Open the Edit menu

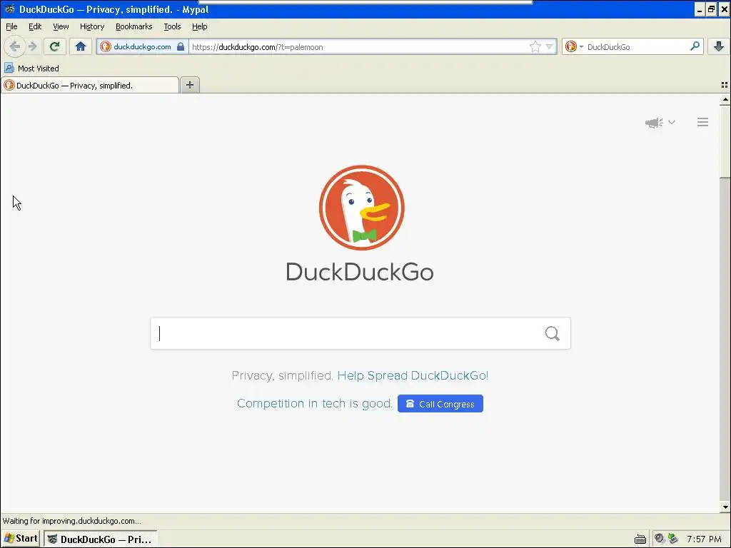pos(35,26)
